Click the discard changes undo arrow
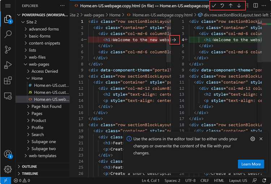271x184 pixels. (x=222, y=6)
